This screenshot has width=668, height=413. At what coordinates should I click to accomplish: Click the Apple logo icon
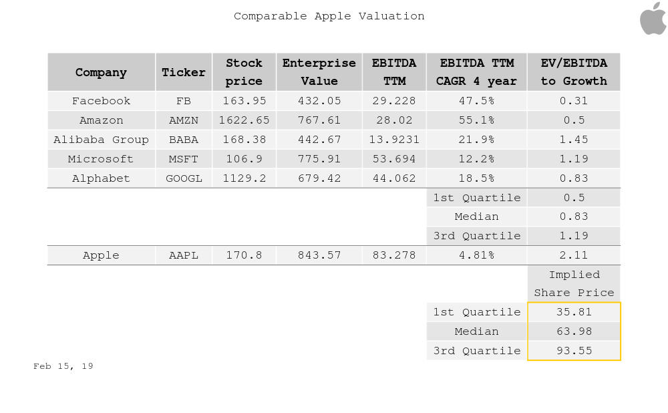[653, 18]
